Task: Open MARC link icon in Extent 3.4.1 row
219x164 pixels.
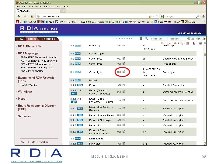Action: click(123, 85)
